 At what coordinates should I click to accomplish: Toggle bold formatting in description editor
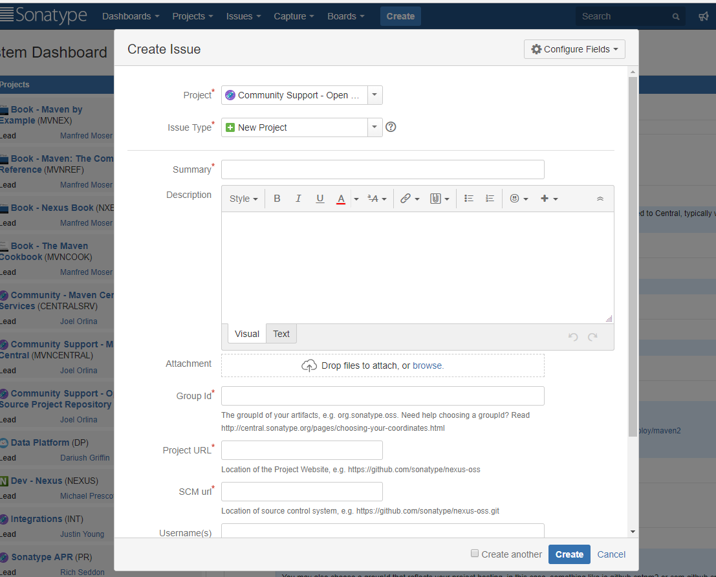point(277,199)
